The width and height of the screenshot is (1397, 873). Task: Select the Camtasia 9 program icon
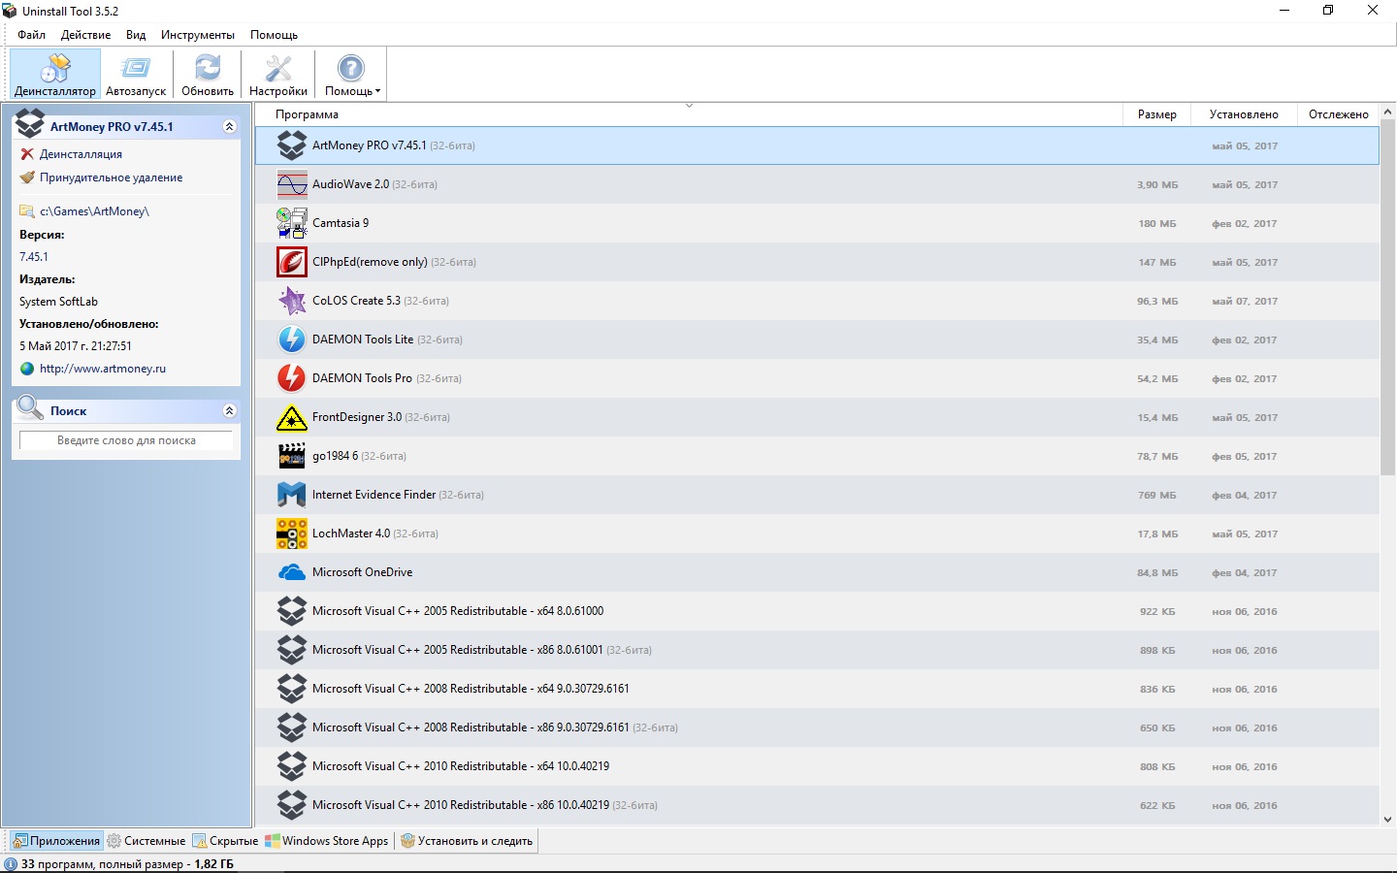(x=292, y=223)
